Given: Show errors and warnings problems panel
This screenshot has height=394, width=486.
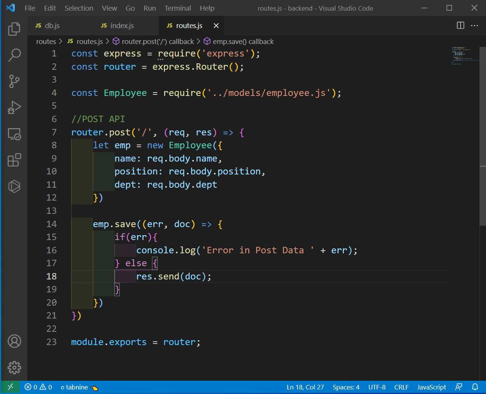Looking at the screenshot, I should pyautogui.click(x=38, y=387).
